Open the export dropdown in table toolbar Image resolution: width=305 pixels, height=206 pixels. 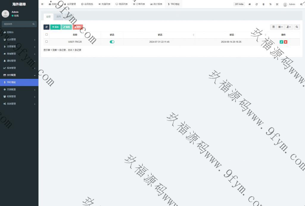tap(289, 27)
